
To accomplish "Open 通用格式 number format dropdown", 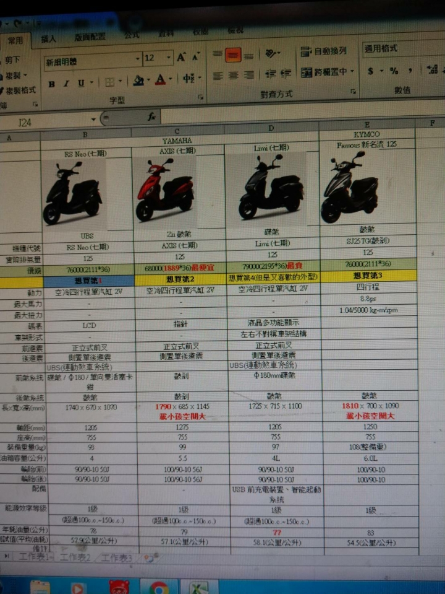I will pos(403,48).
